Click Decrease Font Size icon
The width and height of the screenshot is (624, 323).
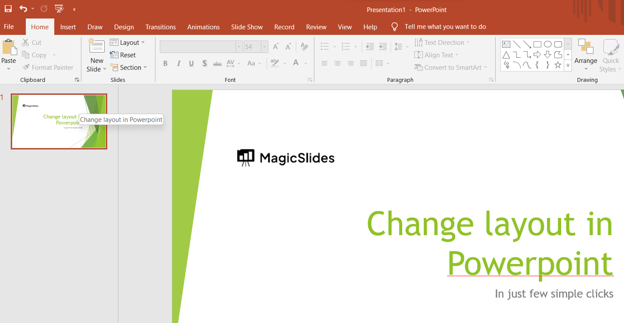point(289,47)
